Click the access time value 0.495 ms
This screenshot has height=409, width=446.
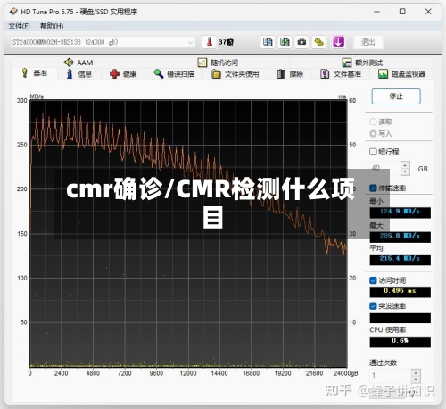tap(400, 292)
